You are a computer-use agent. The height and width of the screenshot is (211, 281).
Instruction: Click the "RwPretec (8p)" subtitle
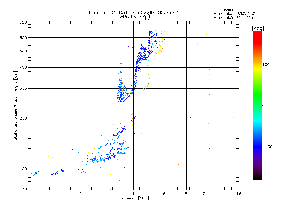pyautogui.click(x=133, y=17)
